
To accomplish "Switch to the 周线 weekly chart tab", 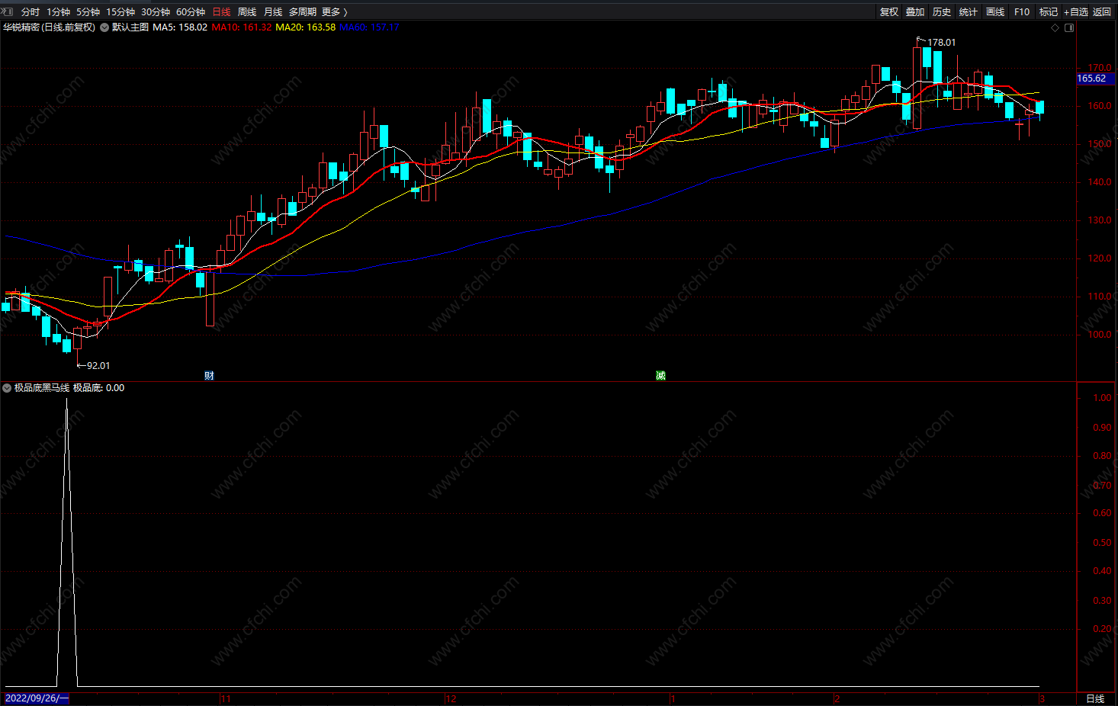I will click(247, 11).
